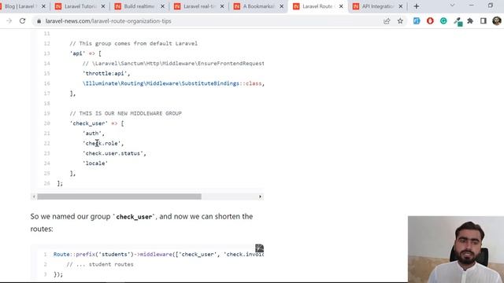Screen dimensions: 504x283
Task: Expand the tab search chevron
Action: pos(452,6)
